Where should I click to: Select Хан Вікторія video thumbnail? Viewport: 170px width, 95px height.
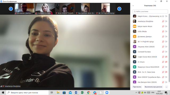click(85, 9)
